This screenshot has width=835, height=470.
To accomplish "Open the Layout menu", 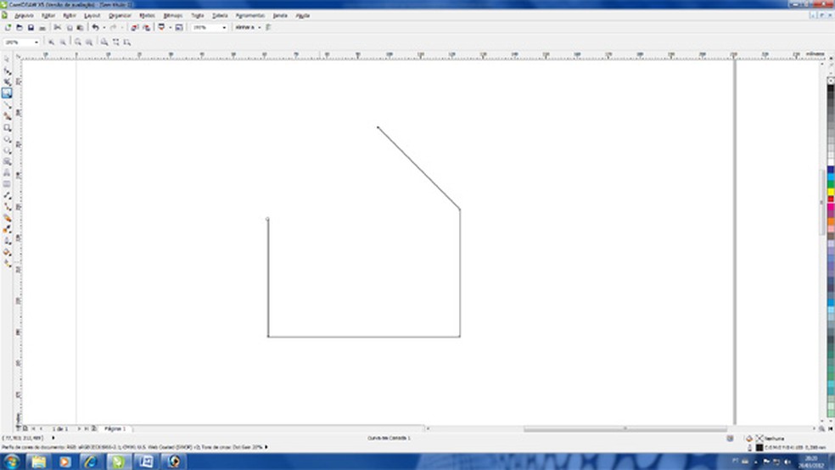I will [92, 15].
